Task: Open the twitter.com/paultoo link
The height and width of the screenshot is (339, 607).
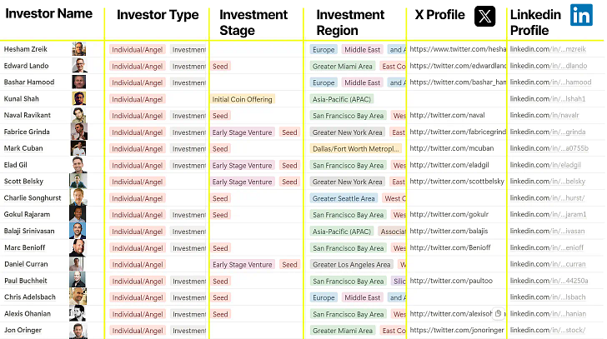Action: point(451,281)
